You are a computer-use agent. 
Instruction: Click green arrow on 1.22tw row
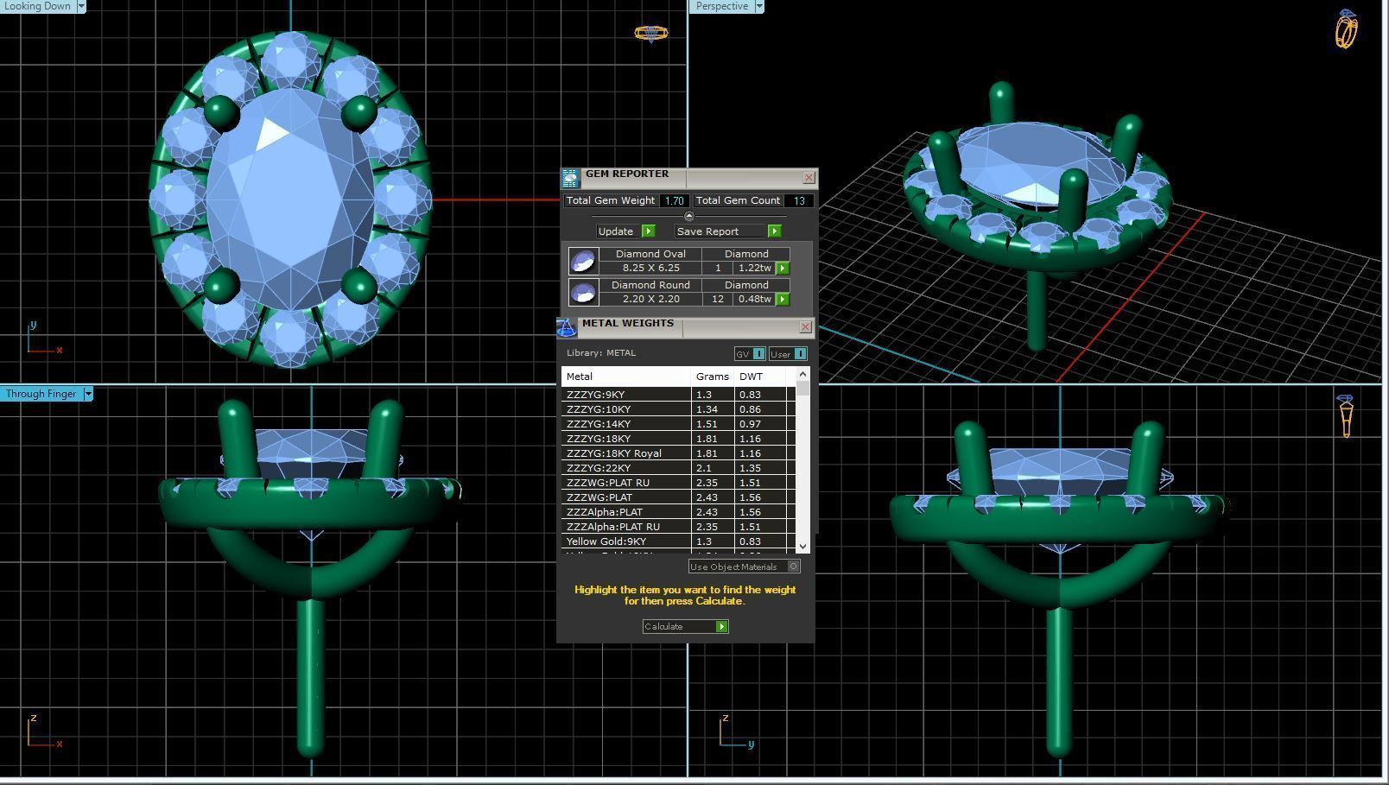point(783,269)
